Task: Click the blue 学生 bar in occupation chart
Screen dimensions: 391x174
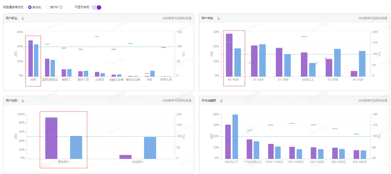Action: 152,74
